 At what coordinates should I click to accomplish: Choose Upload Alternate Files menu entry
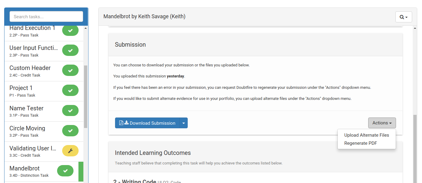(x=367, y=135)
